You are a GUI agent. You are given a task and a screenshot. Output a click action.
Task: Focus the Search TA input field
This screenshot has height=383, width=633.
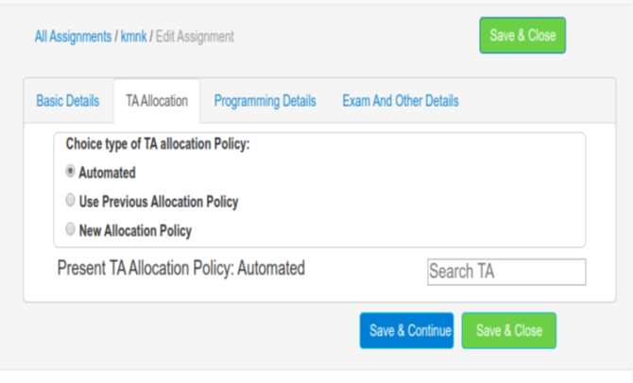pyautogui.click(x=506, y=272)
